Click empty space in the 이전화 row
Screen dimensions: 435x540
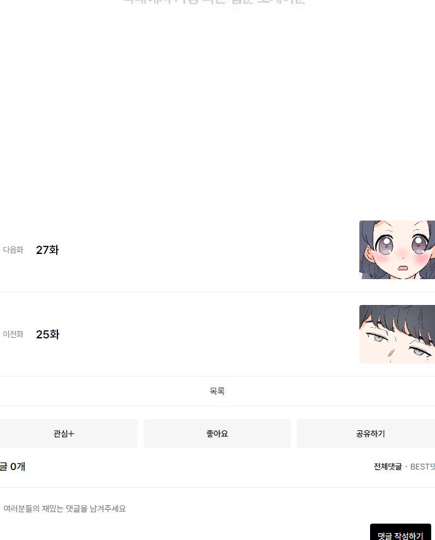pyautogui.click(x=207, y=334)
